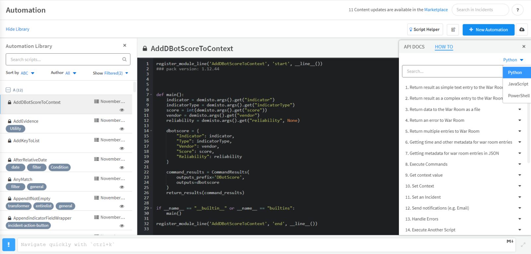Screen dimensions: 531x254
Task: Click the lock icon on AddEvidence row
Action: pos(10,121)
